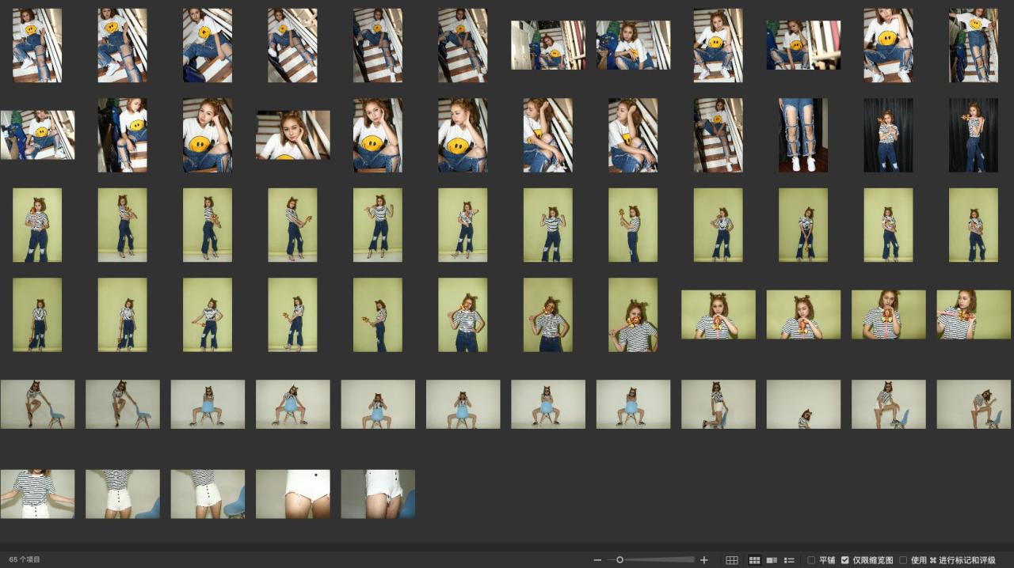Select first green background photo in third row
This screenshot has width=1014, height=568.
[37, 225]
